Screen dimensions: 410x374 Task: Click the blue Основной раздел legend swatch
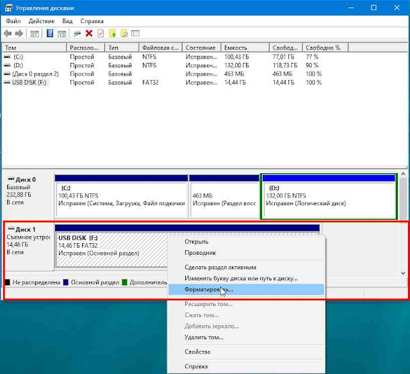66,282
